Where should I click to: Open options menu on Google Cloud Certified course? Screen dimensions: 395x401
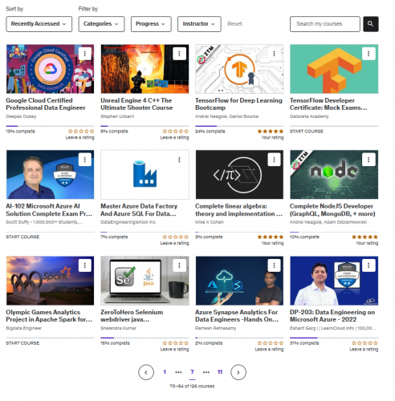(x=85, y=54)
